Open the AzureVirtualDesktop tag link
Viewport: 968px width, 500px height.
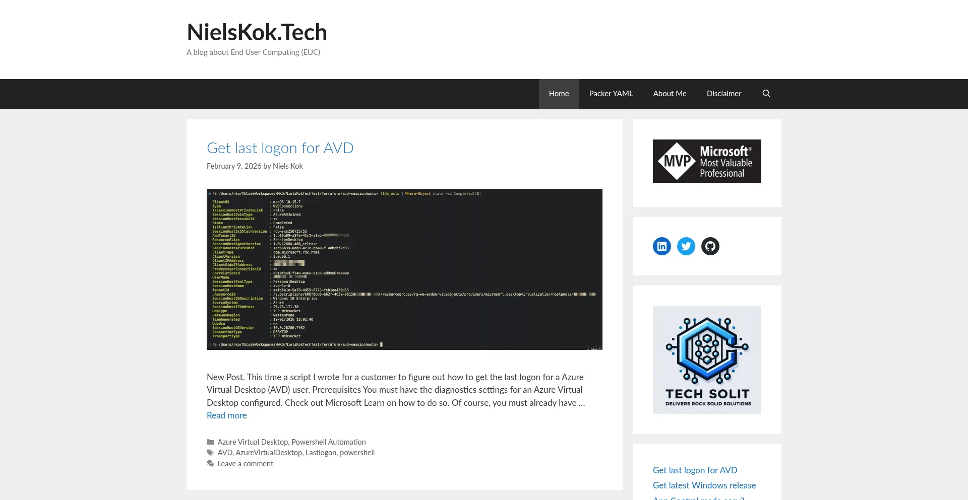click(x=269, y=453)
